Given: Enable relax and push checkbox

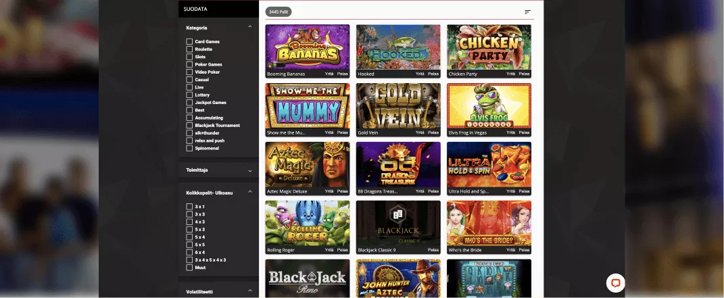Looking at the screenshot, I should [189, 141].
